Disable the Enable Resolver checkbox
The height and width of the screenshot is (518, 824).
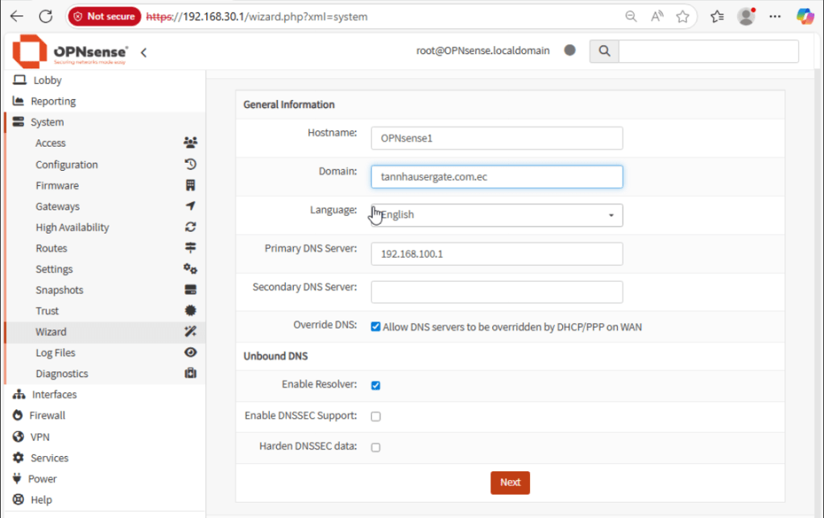[x=375, y=385]
